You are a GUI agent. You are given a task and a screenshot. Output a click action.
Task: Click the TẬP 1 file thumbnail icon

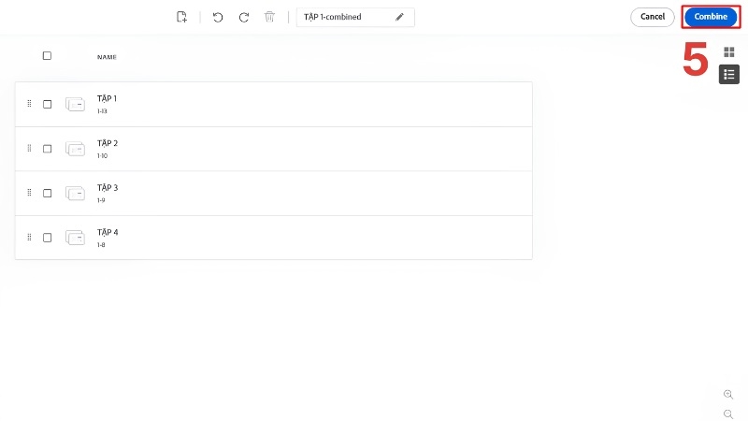[75, 104]
